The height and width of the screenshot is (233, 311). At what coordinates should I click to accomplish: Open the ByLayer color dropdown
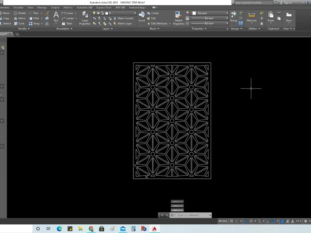tap(209, 13)
